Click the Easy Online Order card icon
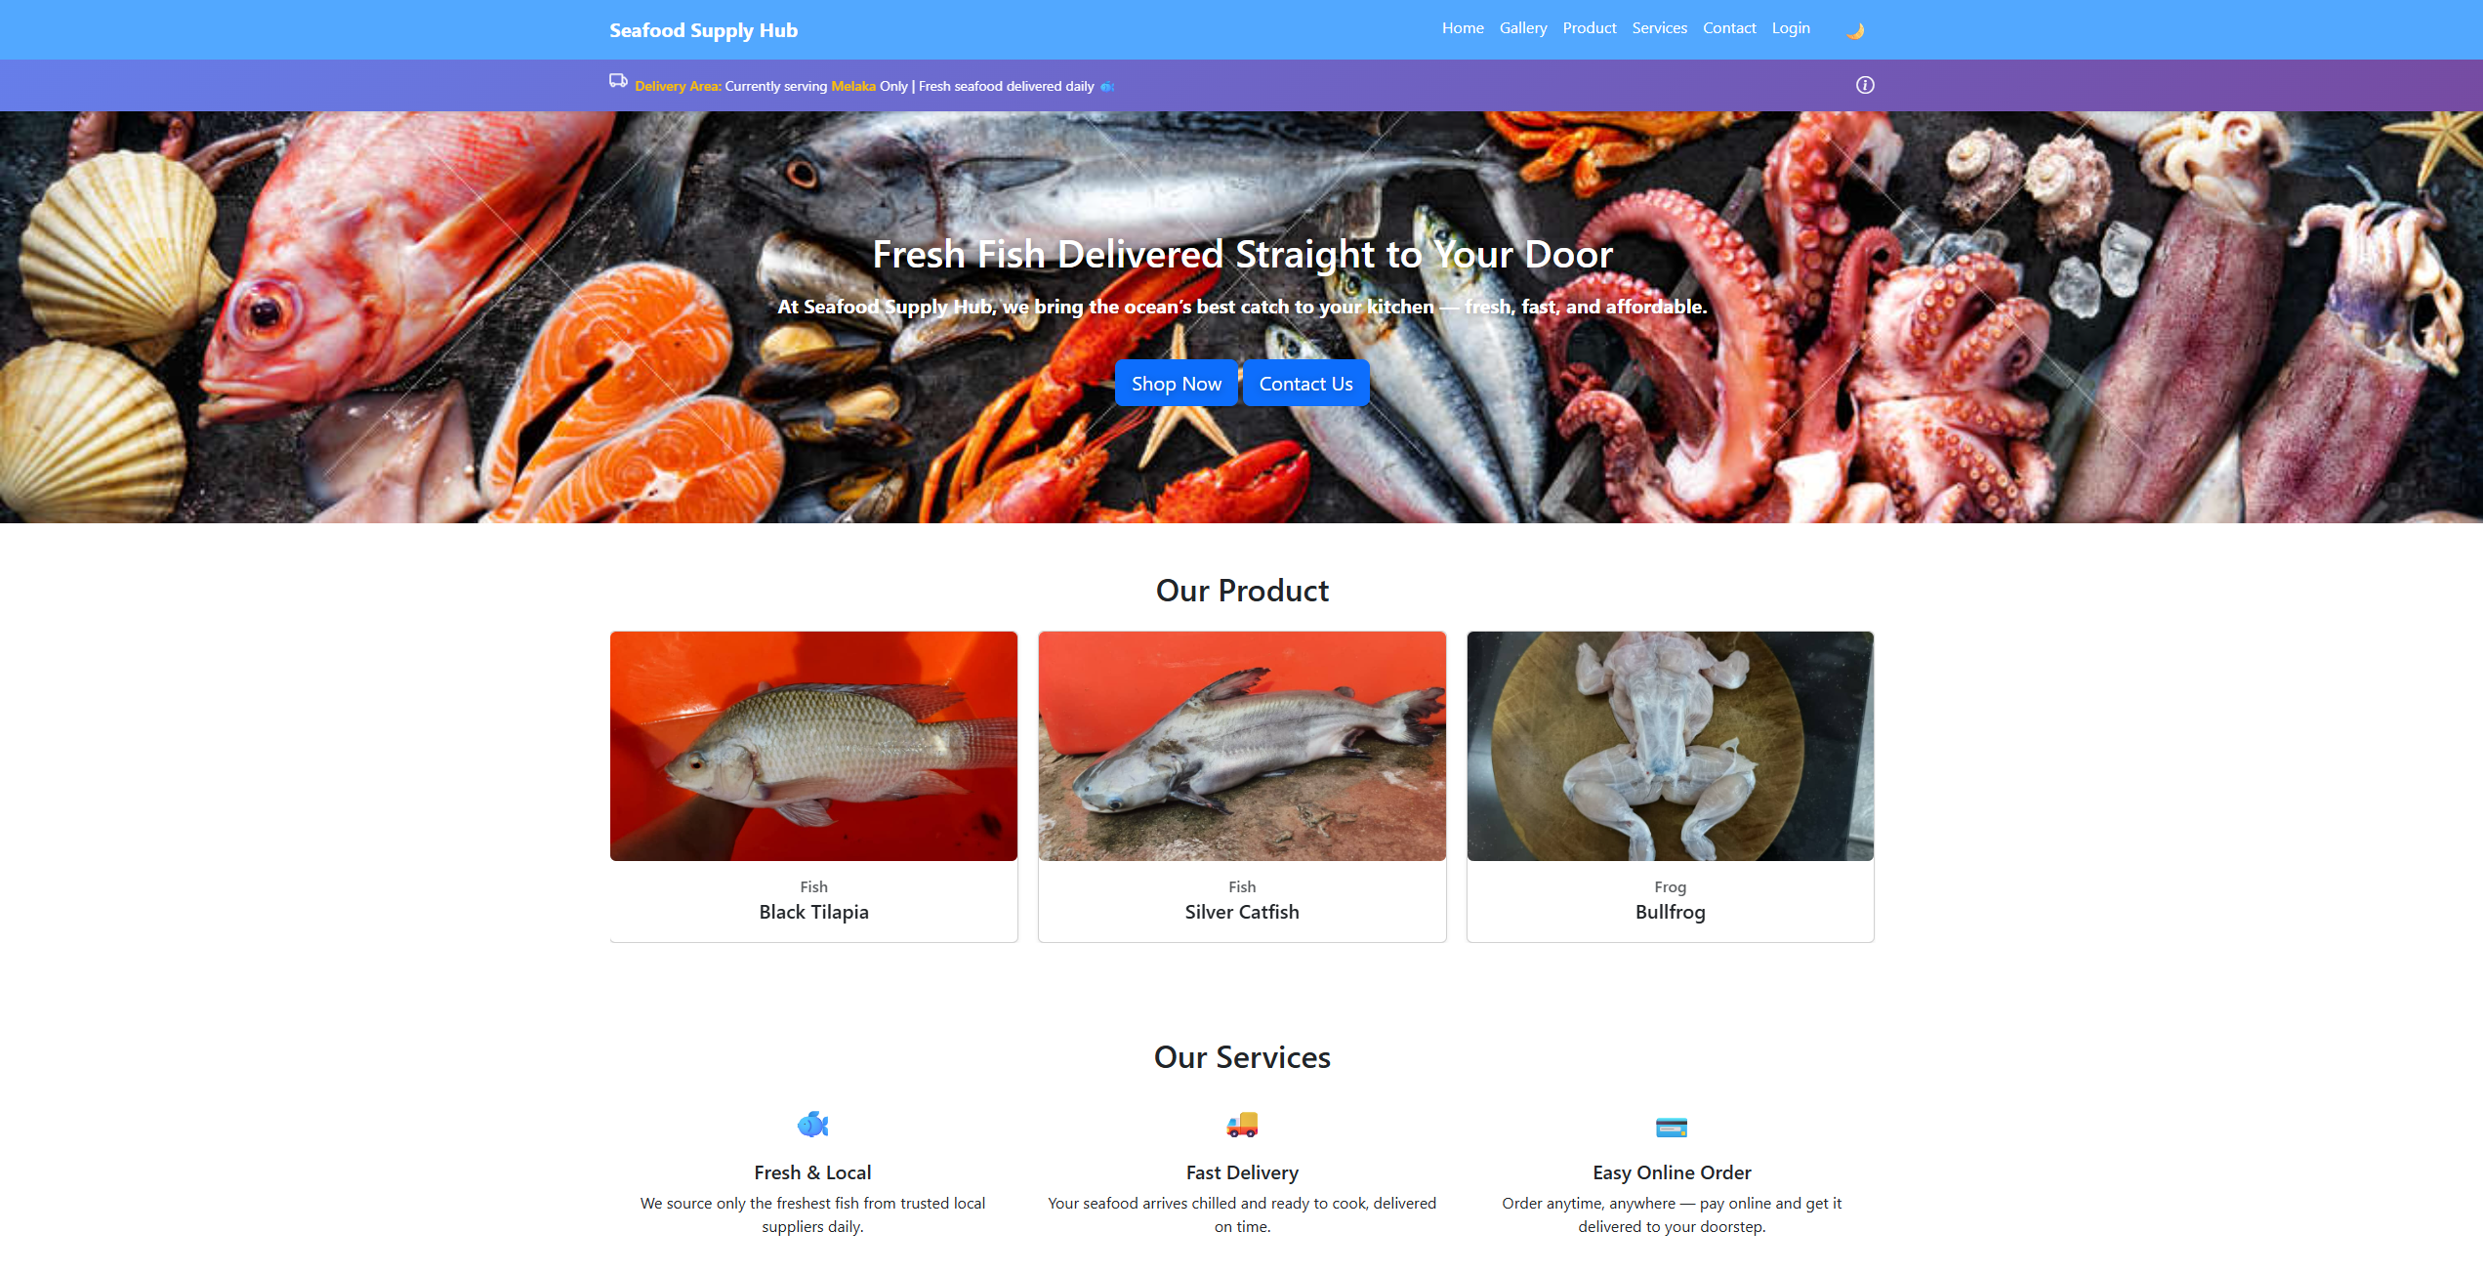 [1672, 1127]
